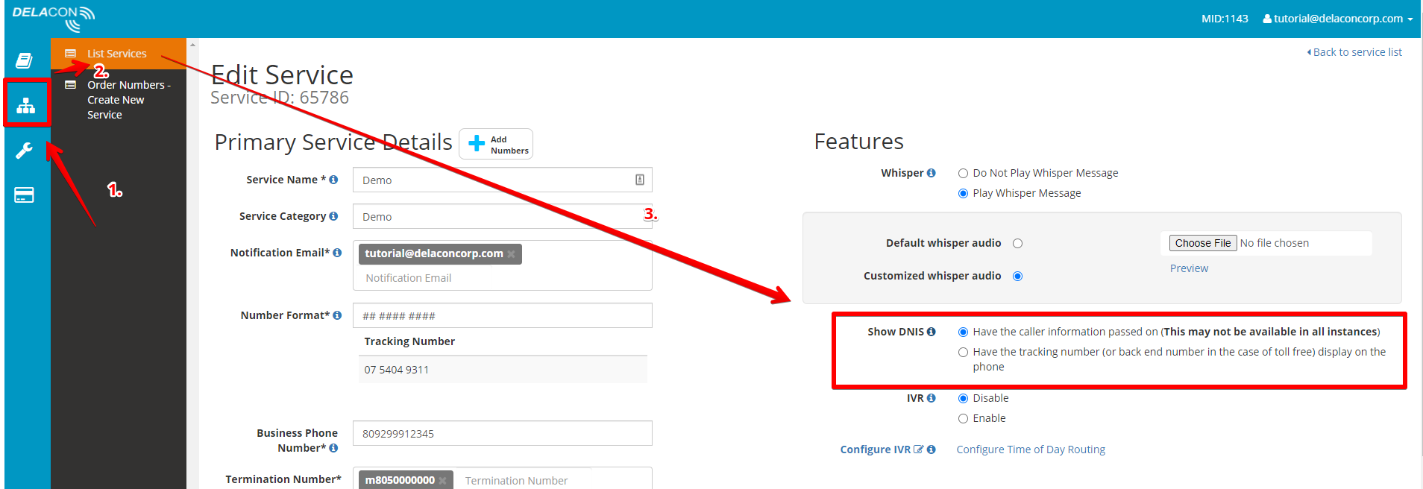This screenshot has height=489, width=1423.
Task: Select Do Not Play Whisper Message
Action: pyautogui.click(x=963, y=173)
